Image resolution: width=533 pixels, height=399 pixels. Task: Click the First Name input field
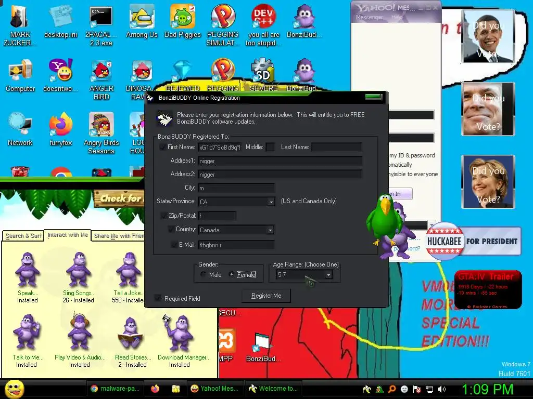tap(220, 147)
